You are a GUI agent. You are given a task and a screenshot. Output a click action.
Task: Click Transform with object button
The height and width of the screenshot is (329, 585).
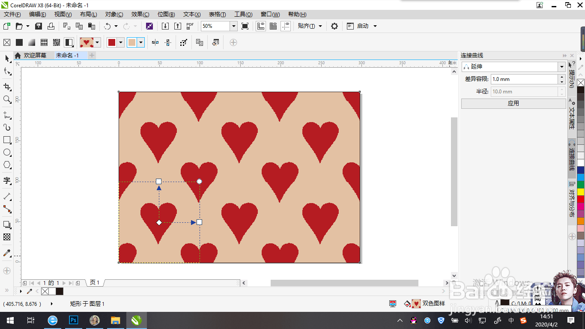point(184,42)
